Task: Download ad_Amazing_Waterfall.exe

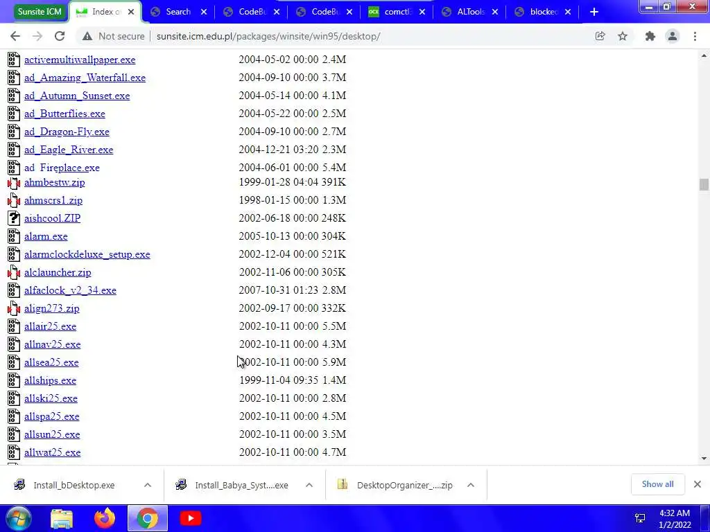Action: [x=85, y=78]
